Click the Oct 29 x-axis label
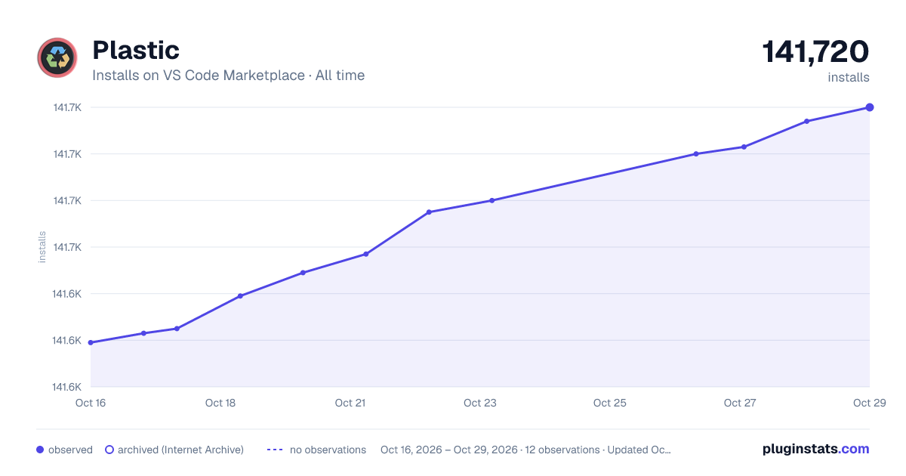This screenshot has height=476, width=906. pos(869,403)
